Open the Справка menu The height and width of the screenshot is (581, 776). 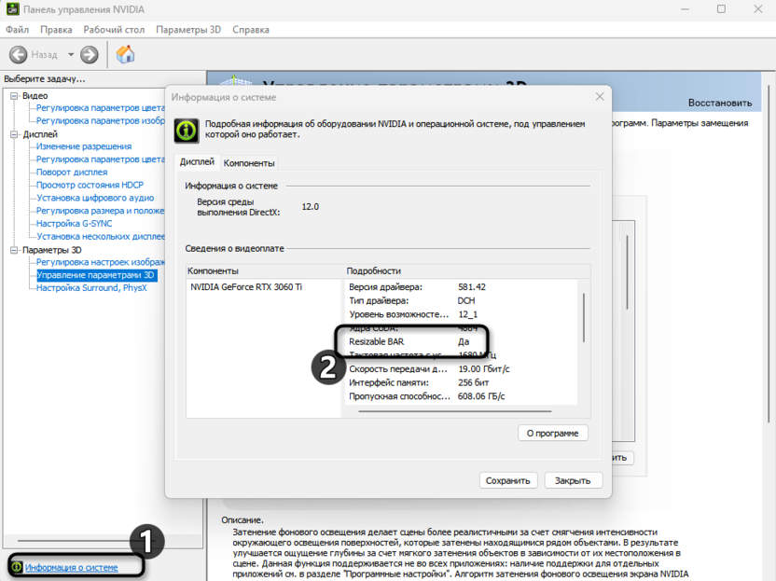coord(252,29)
